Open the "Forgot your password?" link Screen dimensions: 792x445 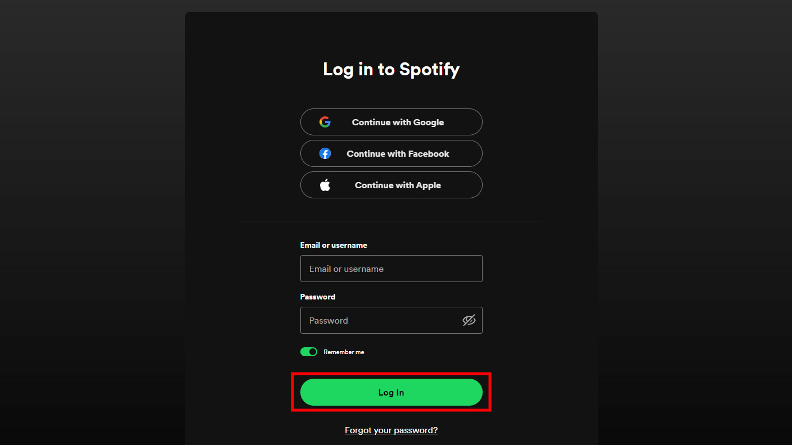coord(391,430)
